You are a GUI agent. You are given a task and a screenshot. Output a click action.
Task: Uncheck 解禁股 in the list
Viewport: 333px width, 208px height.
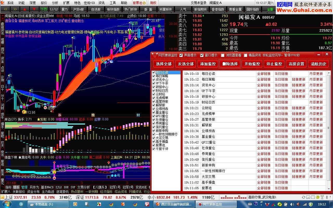click(x=154, y=105)
